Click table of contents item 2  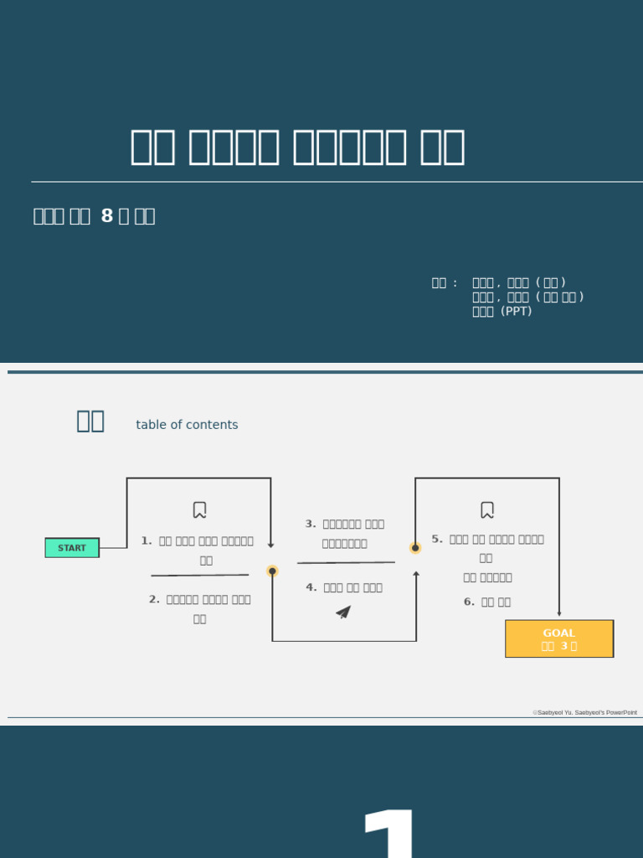pyautogui.click(x=199, y=609)
